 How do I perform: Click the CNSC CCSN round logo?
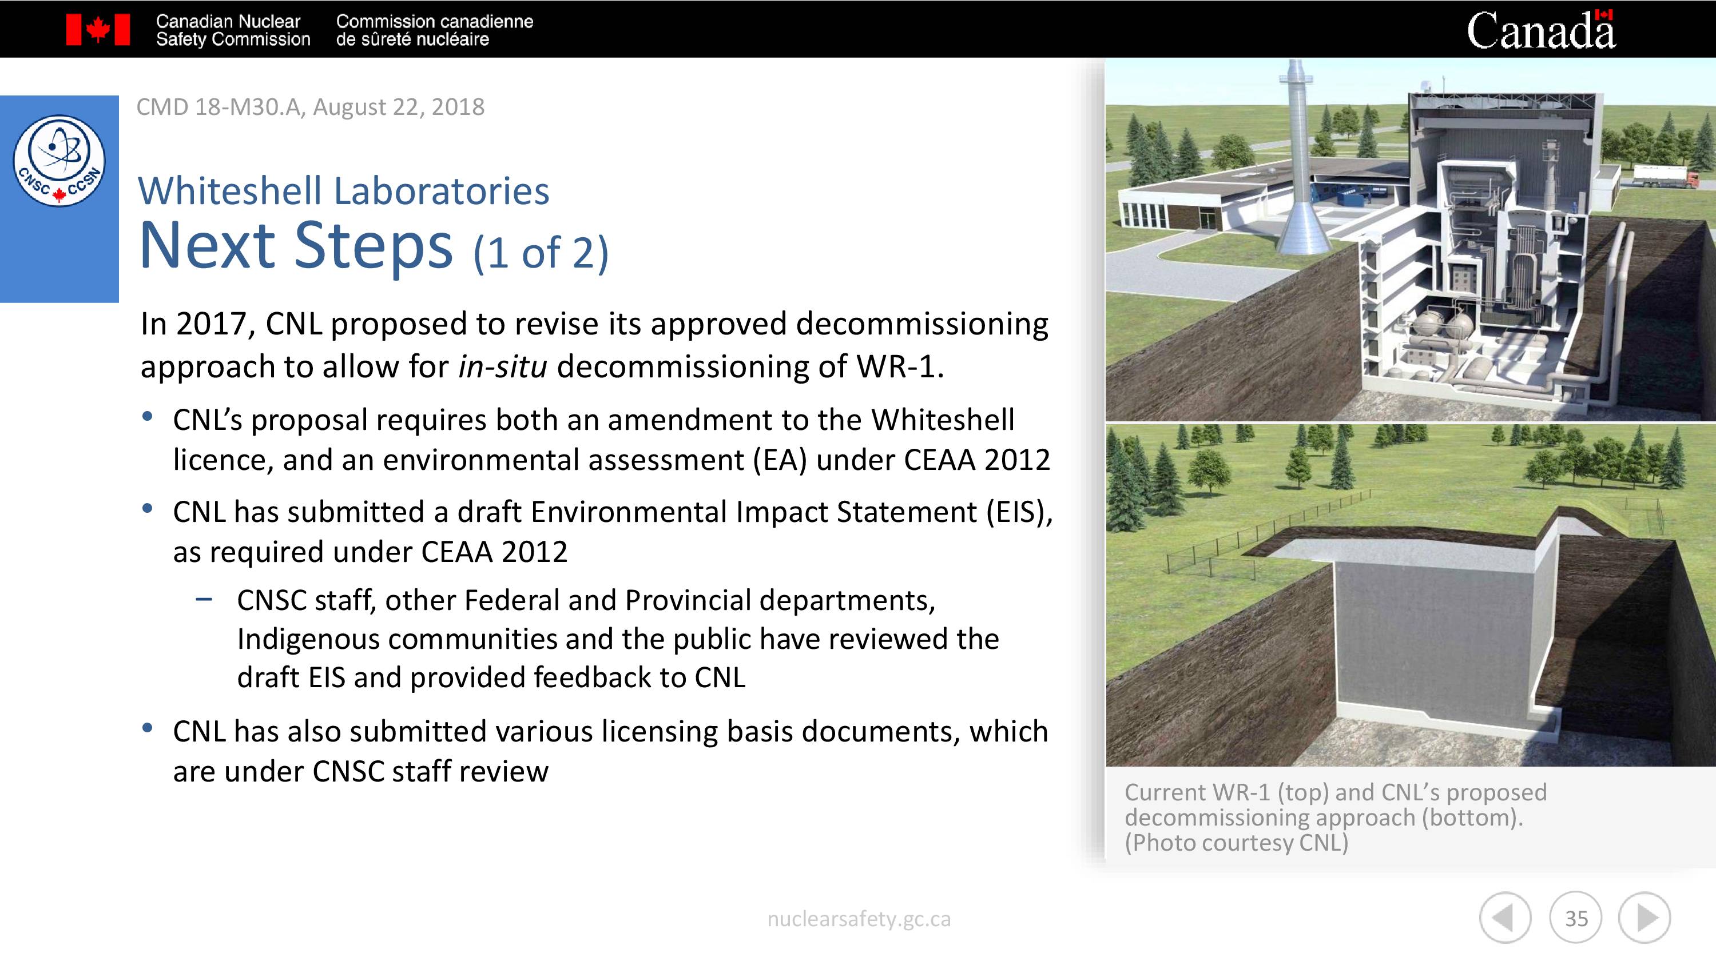tap(59, 161)
